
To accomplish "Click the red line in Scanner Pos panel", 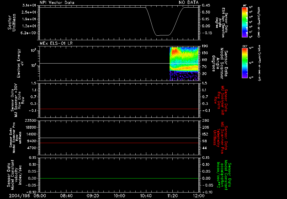I will point(119,143).
